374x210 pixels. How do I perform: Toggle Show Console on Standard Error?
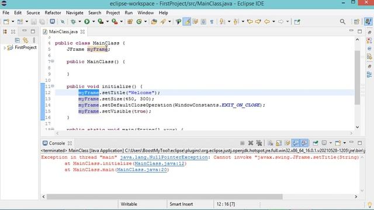coord(304,143)
